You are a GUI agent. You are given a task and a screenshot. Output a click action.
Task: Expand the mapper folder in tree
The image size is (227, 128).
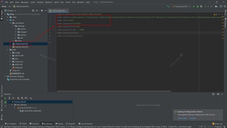[x=15, y=32]
